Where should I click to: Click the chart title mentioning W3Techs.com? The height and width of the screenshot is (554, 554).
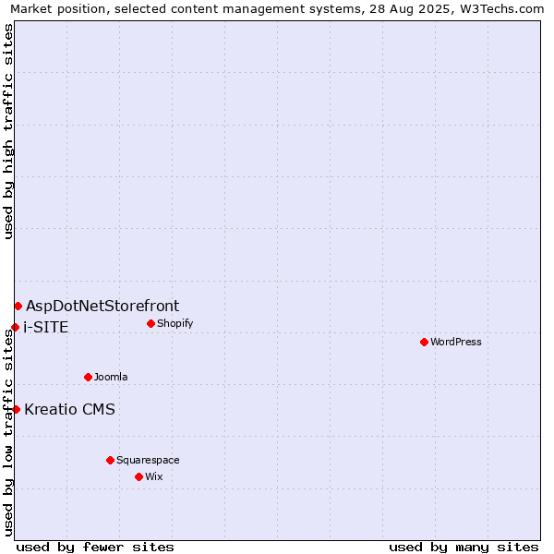[277, 9]
